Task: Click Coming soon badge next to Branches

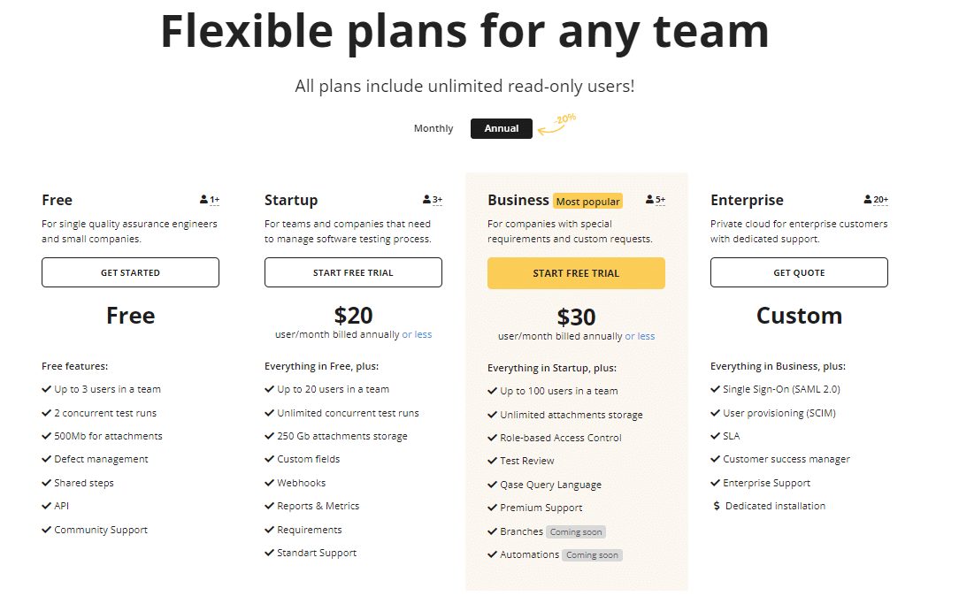Action: tap(576, 532)
